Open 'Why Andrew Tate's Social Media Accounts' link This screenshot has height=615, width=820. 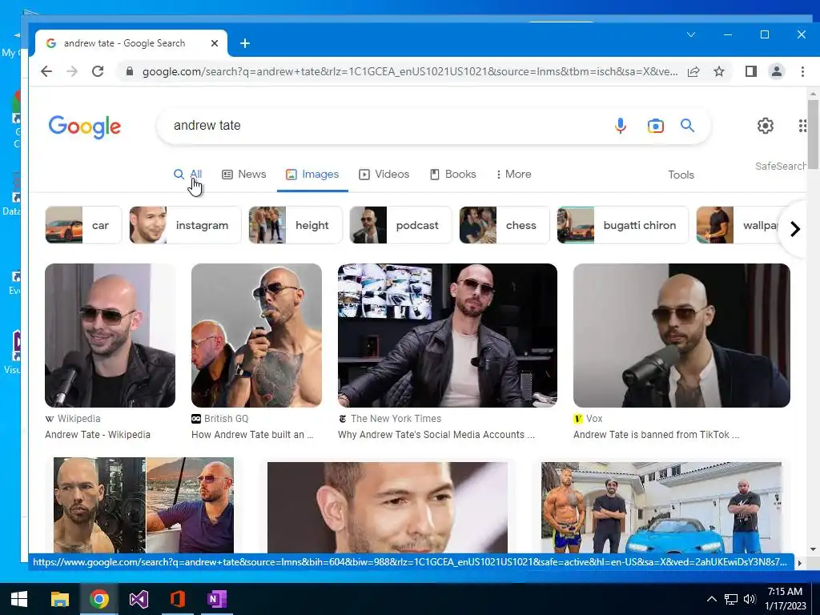436,435
